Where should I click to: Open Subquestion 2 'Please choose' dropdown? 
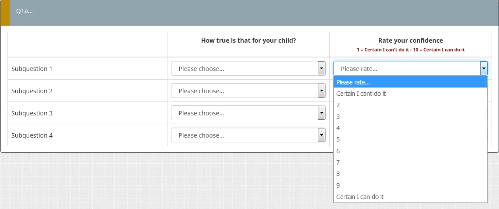pos(245,91)
